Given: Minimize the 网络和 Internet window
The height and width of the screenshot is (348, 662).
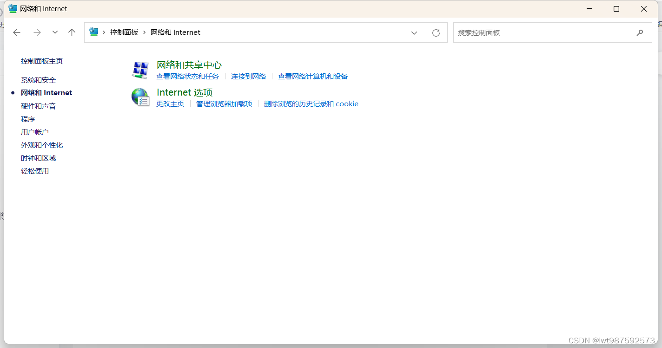Looking at the screenshot, I should click(589, 9).
